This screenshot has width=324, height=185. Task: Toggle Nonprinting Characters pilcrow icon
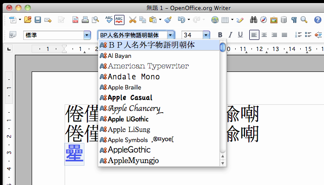(x=294, y=20)
